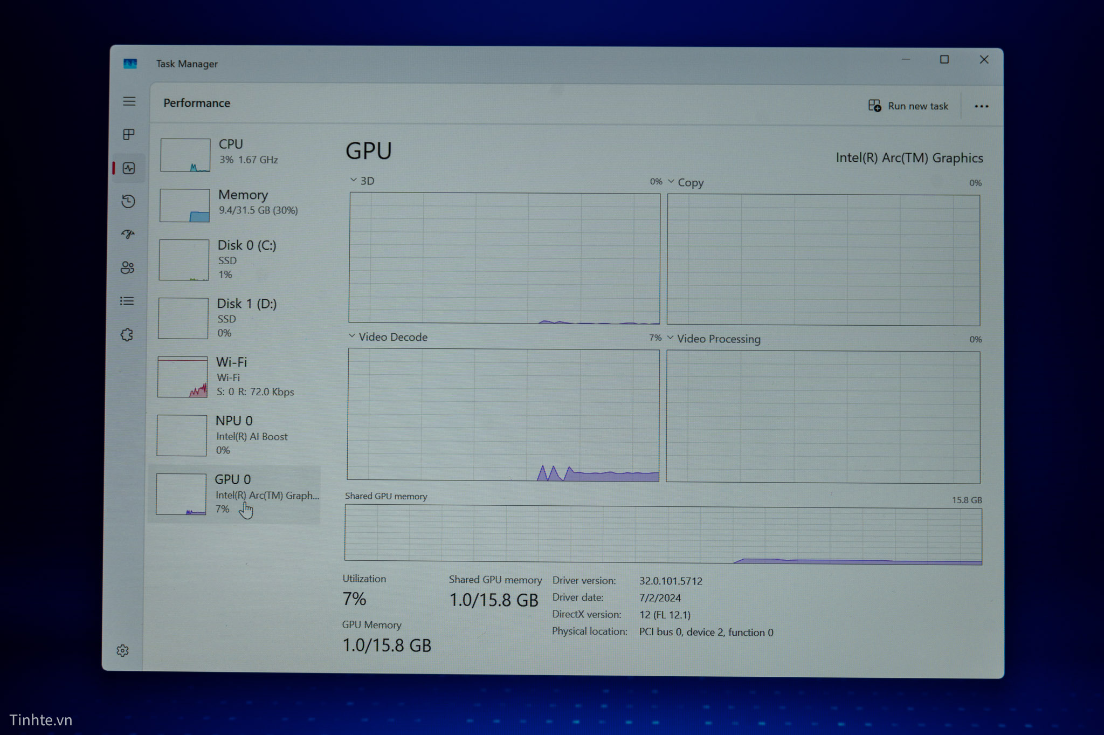
Task: Click Intel(R) AI Boost label
Action: (252, 436)
